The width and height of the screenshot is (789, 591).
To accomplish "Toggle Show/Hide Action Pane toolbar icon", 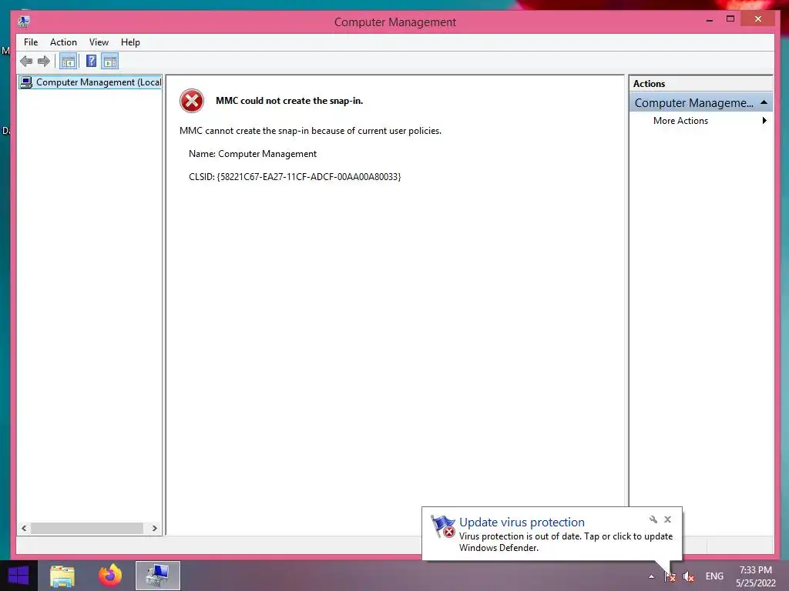I will click(109, 62).
